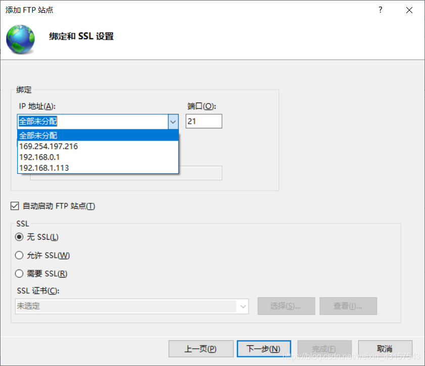The height and width of the screenshot is (366, 425).
Task: Choose IP address 169.254.197.216
Action: pos(98,147)
